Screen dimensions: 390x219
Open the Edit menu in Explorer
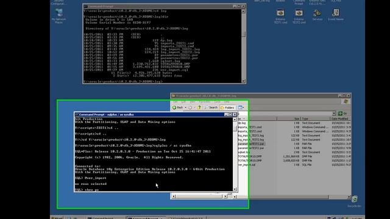point(183,102)
